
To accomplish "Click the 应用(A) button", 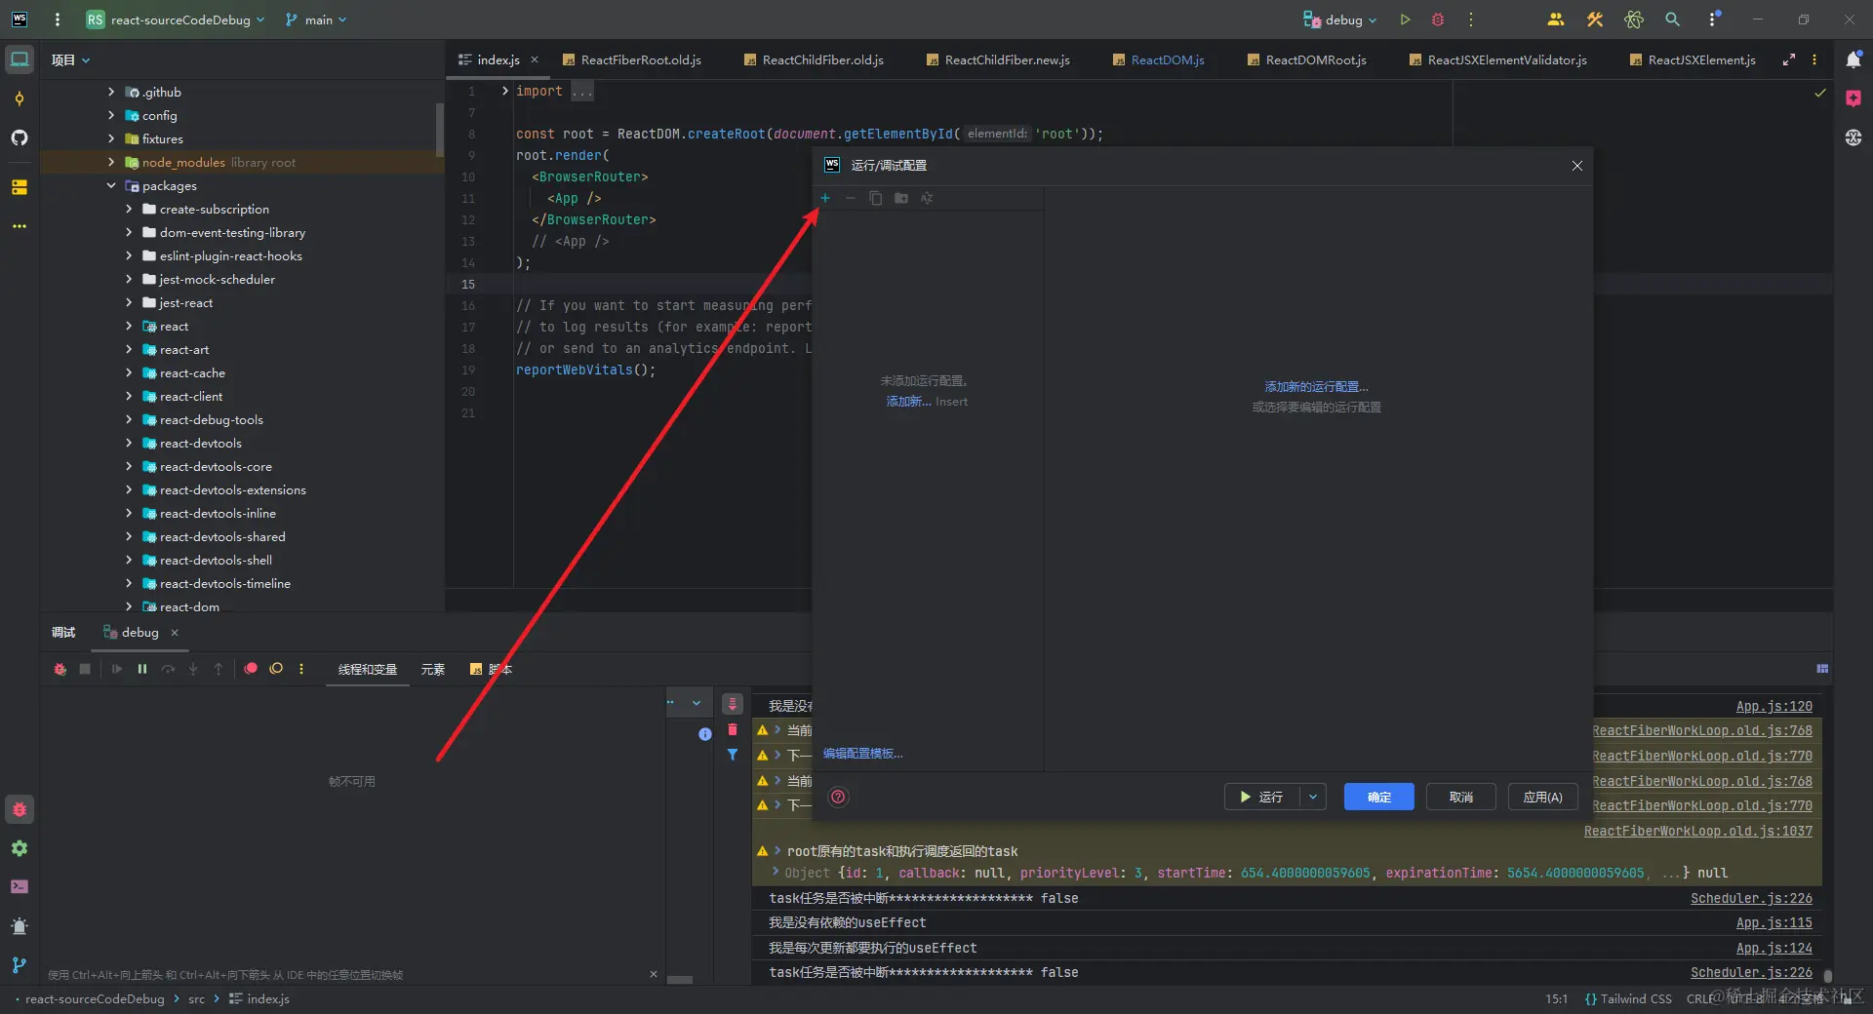I will pos(1543,797).
